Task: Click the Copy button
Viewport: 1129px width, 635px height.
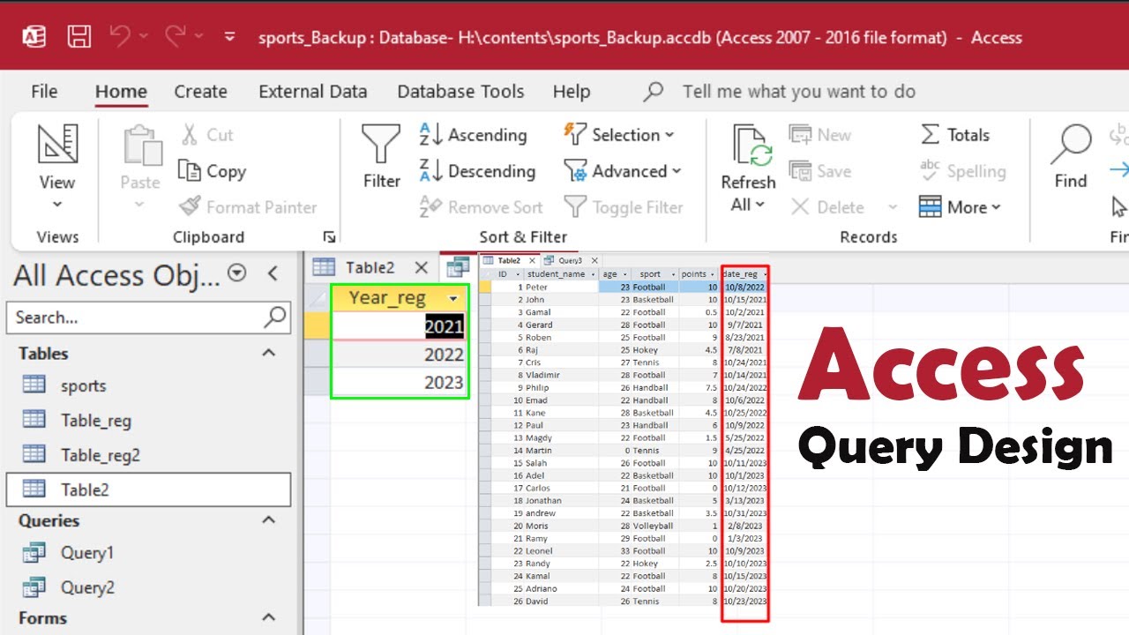Action: click(x=212, y=171)
